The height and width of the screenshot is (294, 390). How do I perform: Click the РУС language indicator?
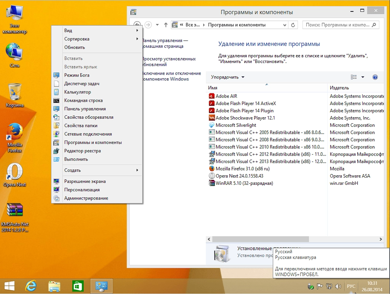click(351, 286)
